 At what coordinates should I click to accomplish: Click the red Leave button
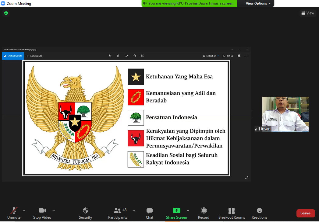click(x=305, y=213)
